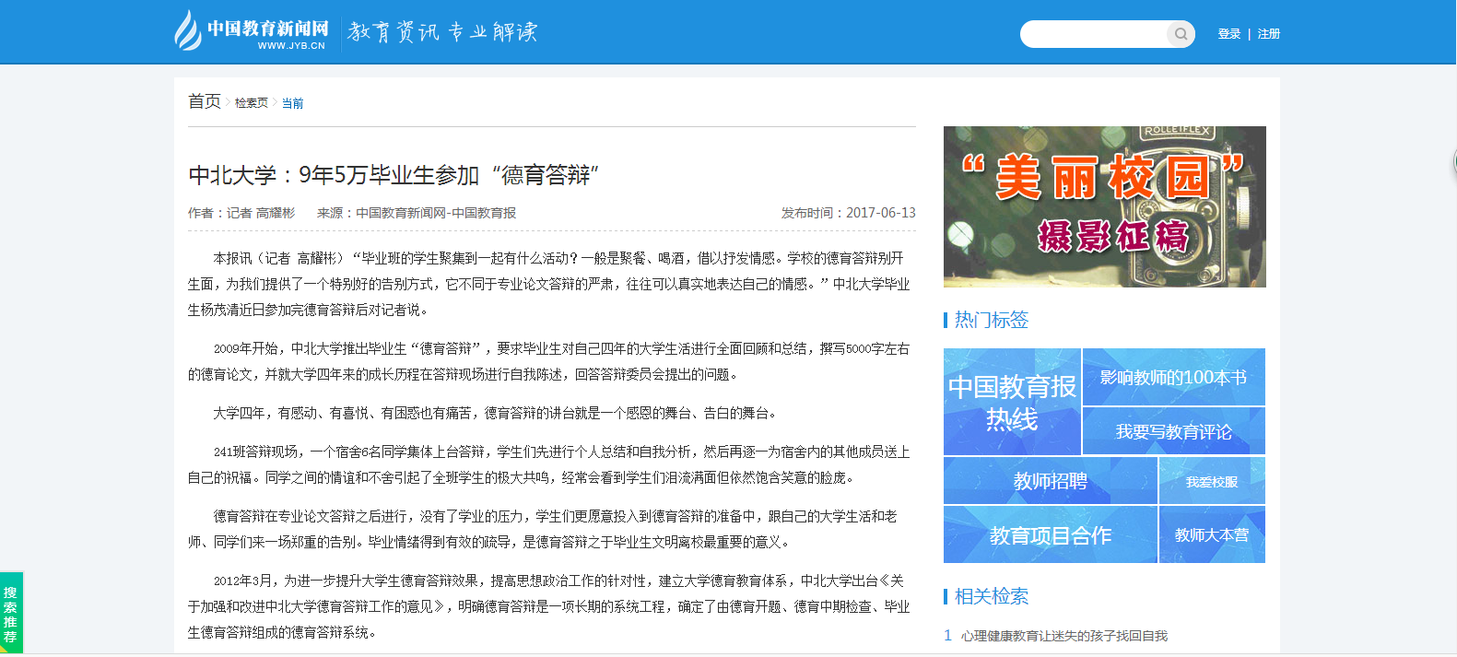
Task: Click the article title 中北大学：9年5万毕业生参加“德育答辩”
Action: pos(394,175)
